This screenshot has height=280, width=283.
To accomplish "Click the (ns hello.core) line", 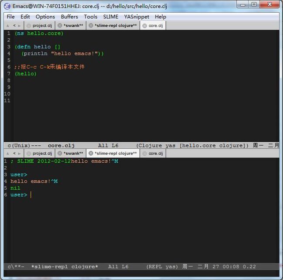I will point(39,34).
